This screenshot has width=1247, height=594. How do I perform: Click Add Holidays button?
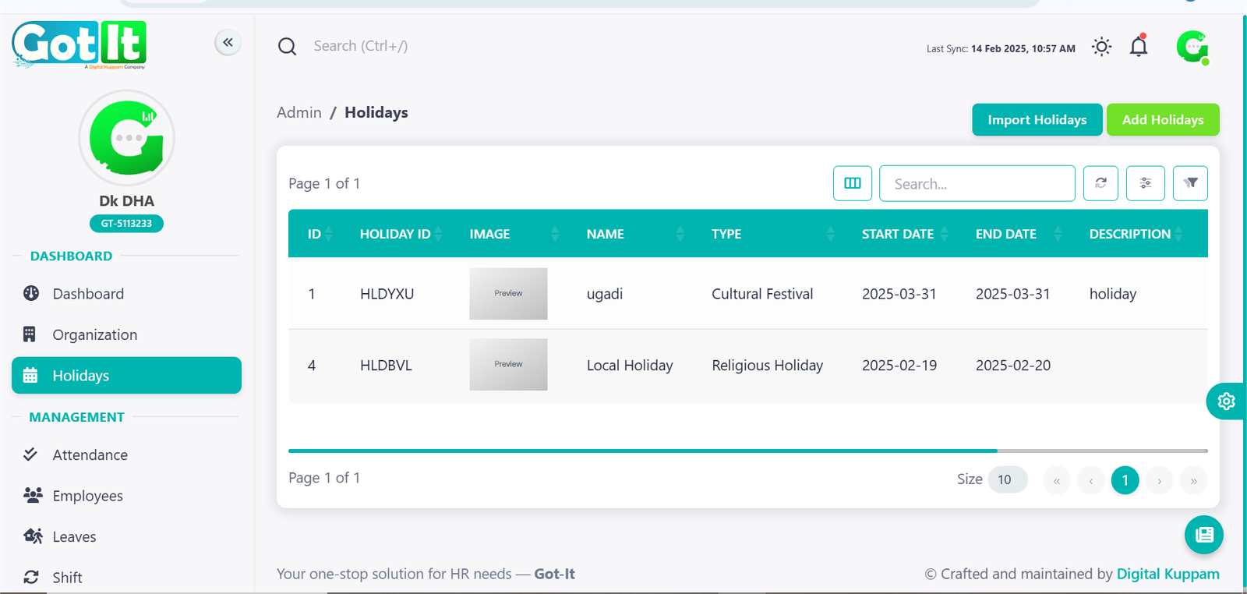click(1162, 120)
